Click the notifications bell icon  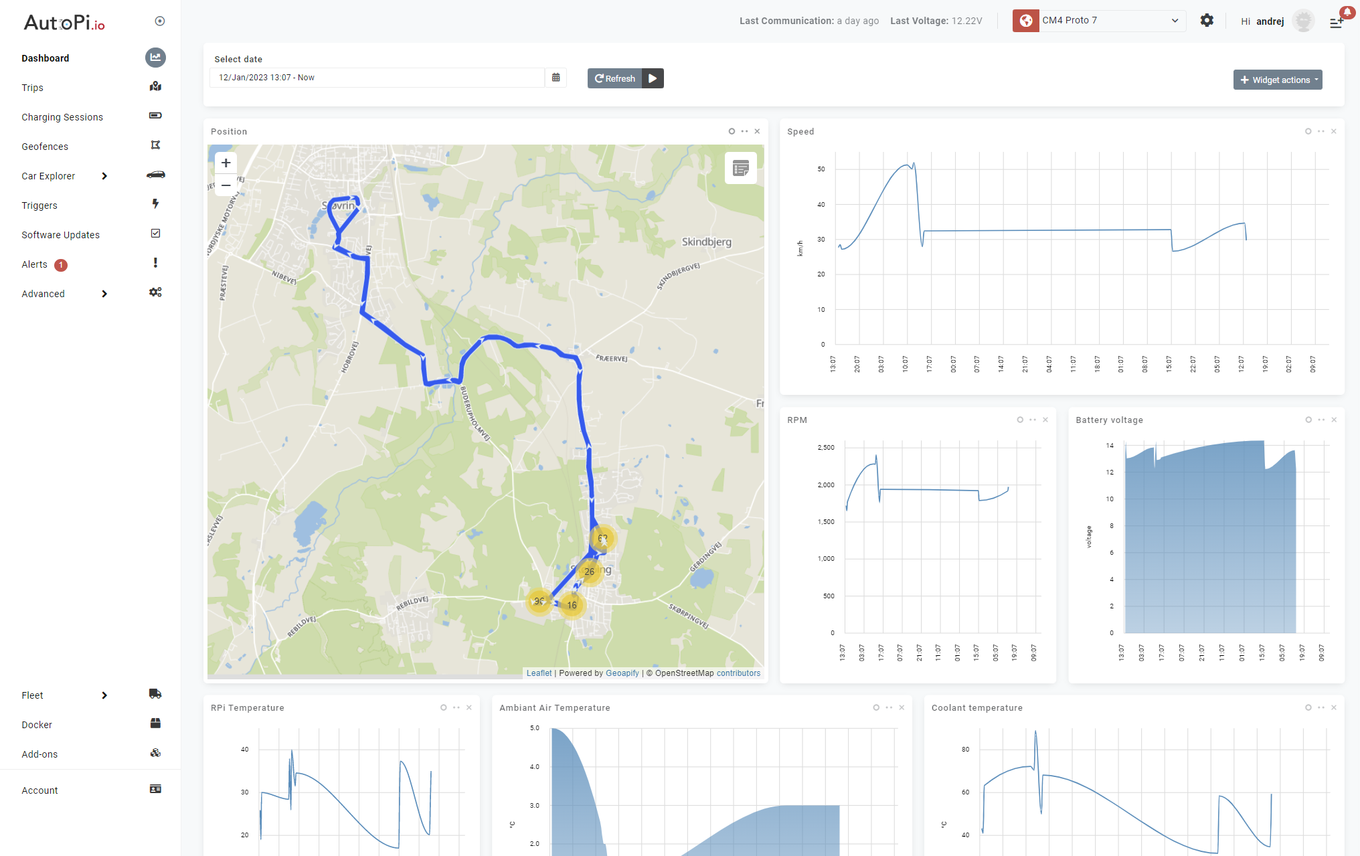(x=1347, y=12)
